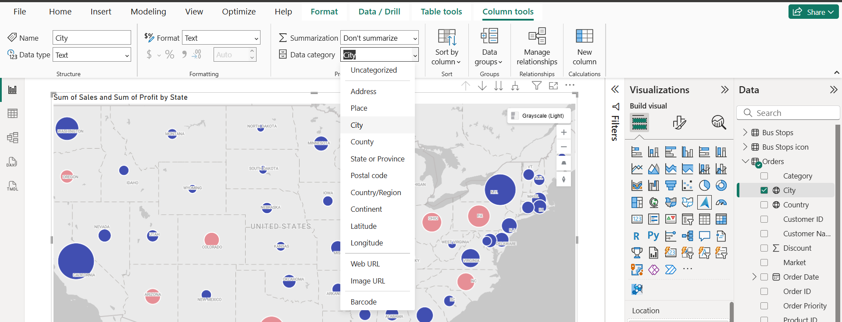Choose Postal code in category list

378,175
